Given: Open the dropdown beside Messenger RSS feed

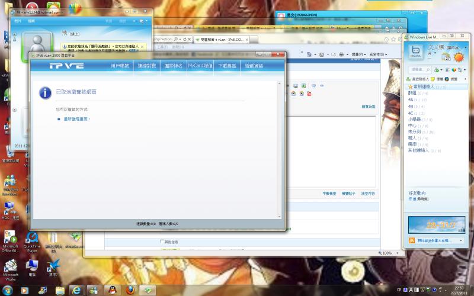Looking at the screenshot, I should (461, 240).
